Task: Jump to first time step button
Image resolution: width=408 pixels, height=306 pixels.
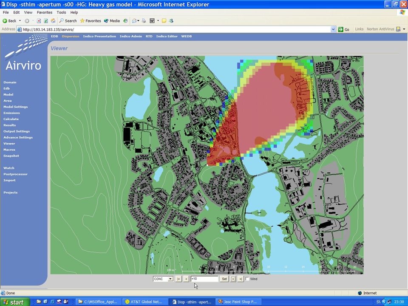Action: [178, 279]
